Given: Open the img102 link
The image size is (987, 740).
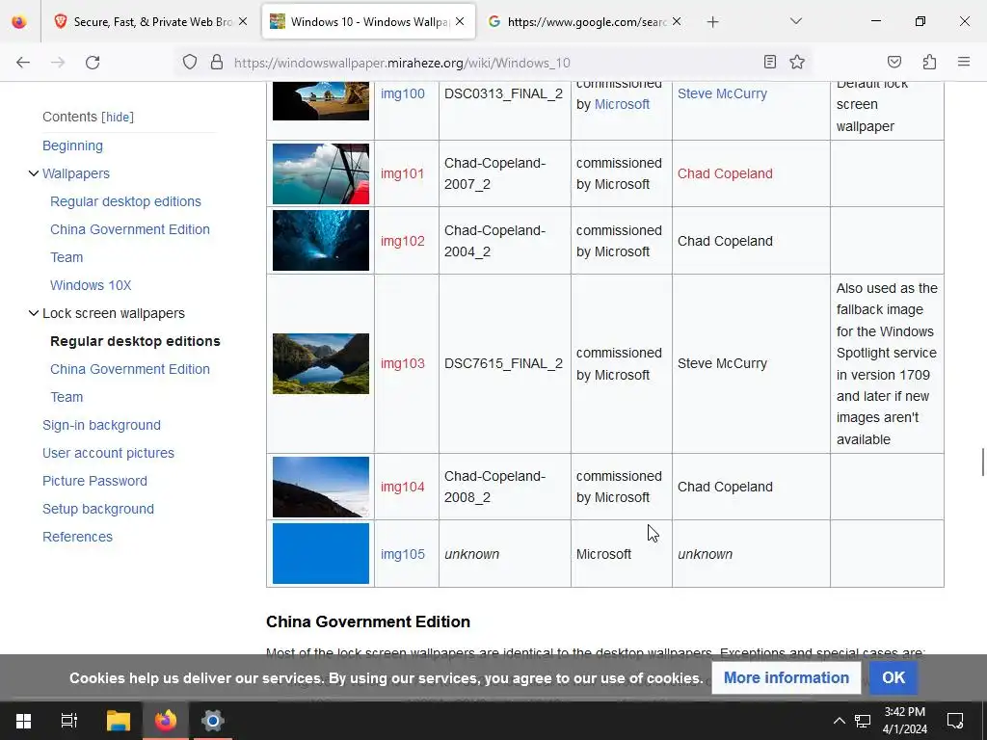Looking at the screenshot, I should pos(403,241).
